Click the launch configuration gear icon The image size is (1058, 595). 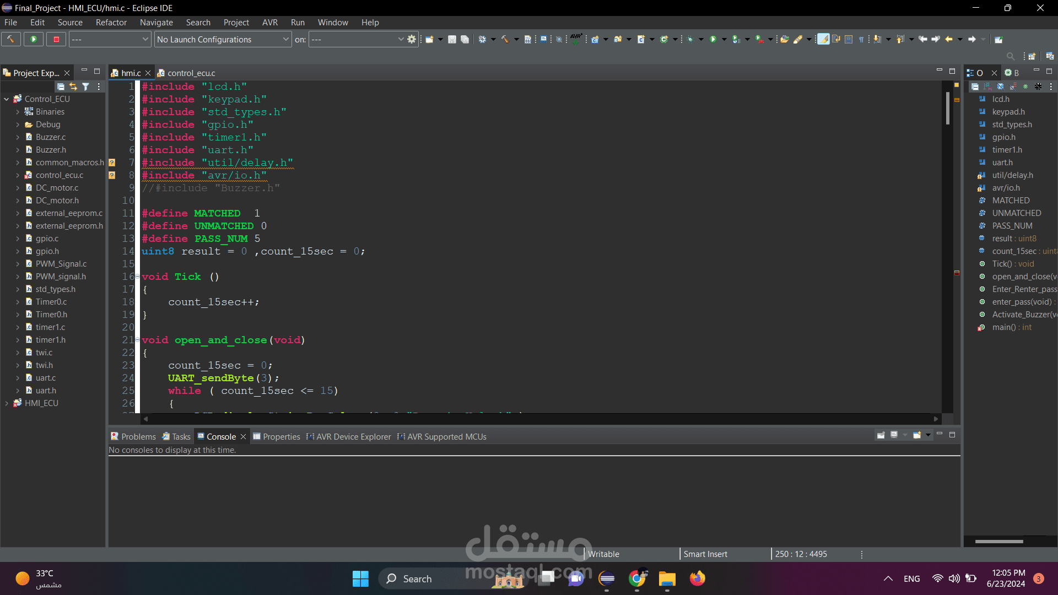412,39
